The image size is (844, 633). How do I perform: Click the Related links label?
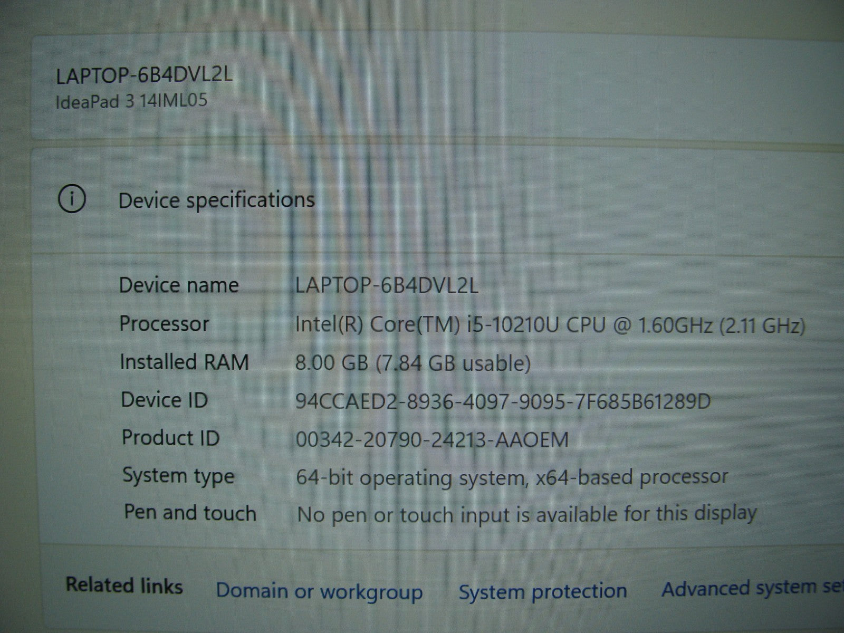[x=124, y=586]
